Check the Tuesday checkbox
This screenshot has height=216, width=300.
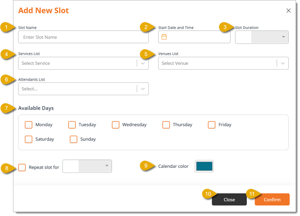[72, 125]
